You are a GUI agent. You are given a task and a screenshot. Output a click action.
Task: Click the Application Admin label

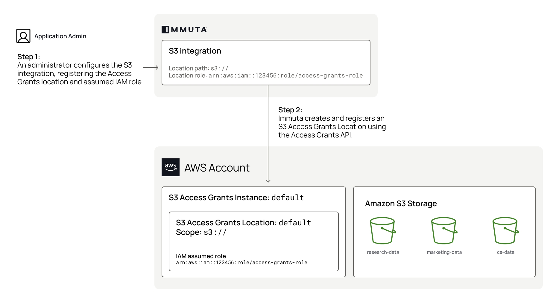[x=60, y=36]
